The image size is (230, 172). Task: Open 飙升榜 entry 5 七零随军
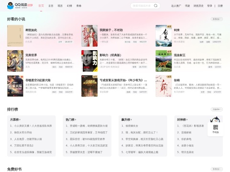coord(140,152)
